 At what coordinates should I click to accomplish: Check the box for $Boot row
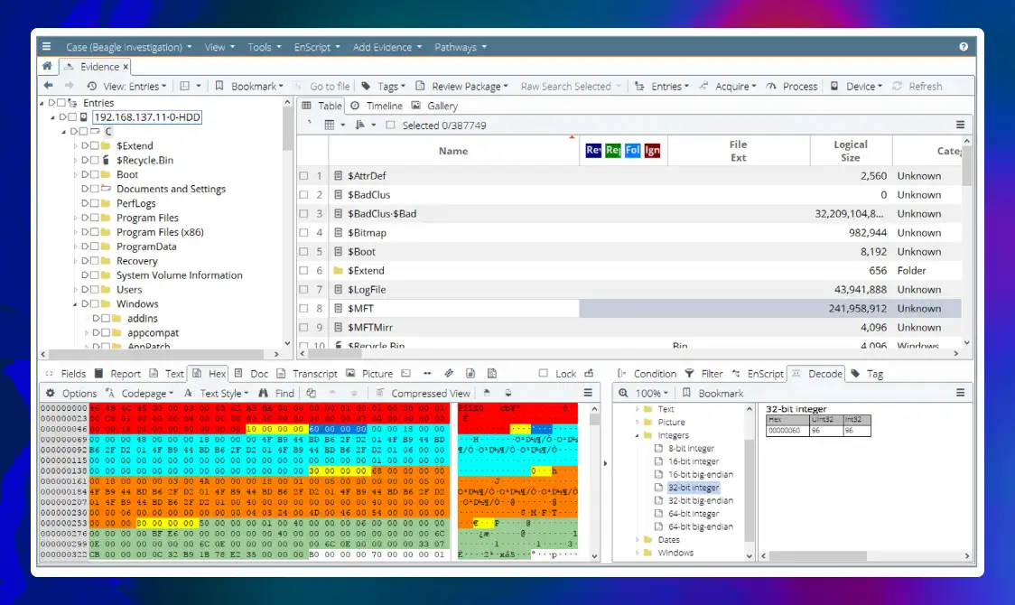[x=303, y=252]
